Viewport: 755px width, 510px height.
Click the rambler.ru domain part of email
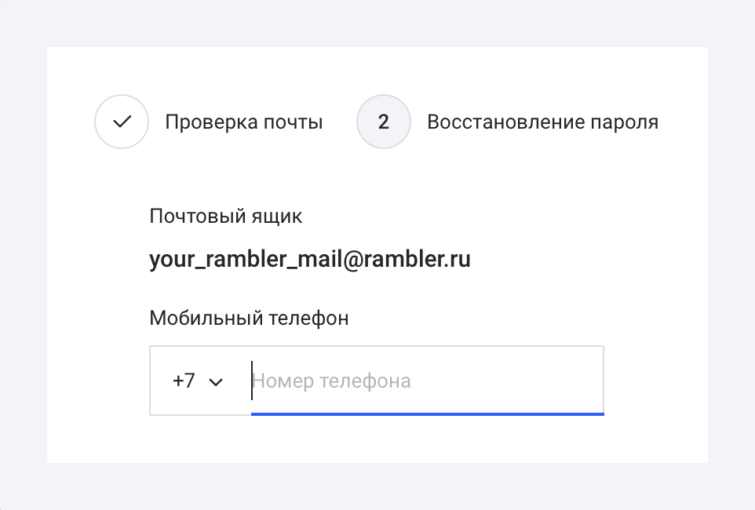coord(417,259)
